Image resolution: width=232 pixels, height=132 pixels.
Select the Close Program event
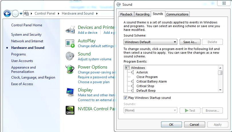(147, 77)
